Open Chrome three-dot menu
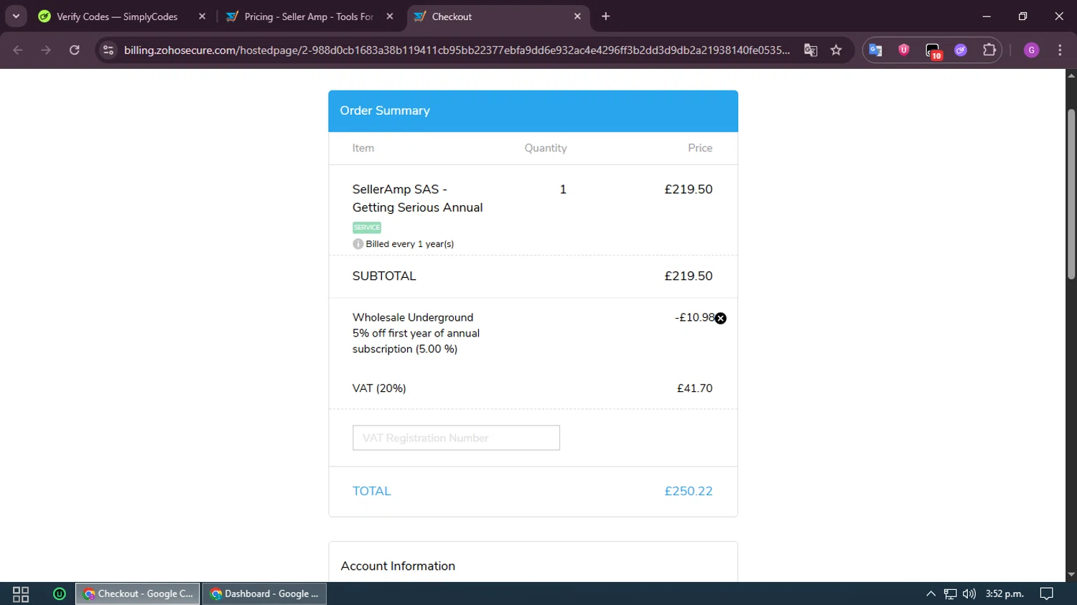Viewport: 1077px width, 605px height. coord(1060,50)
